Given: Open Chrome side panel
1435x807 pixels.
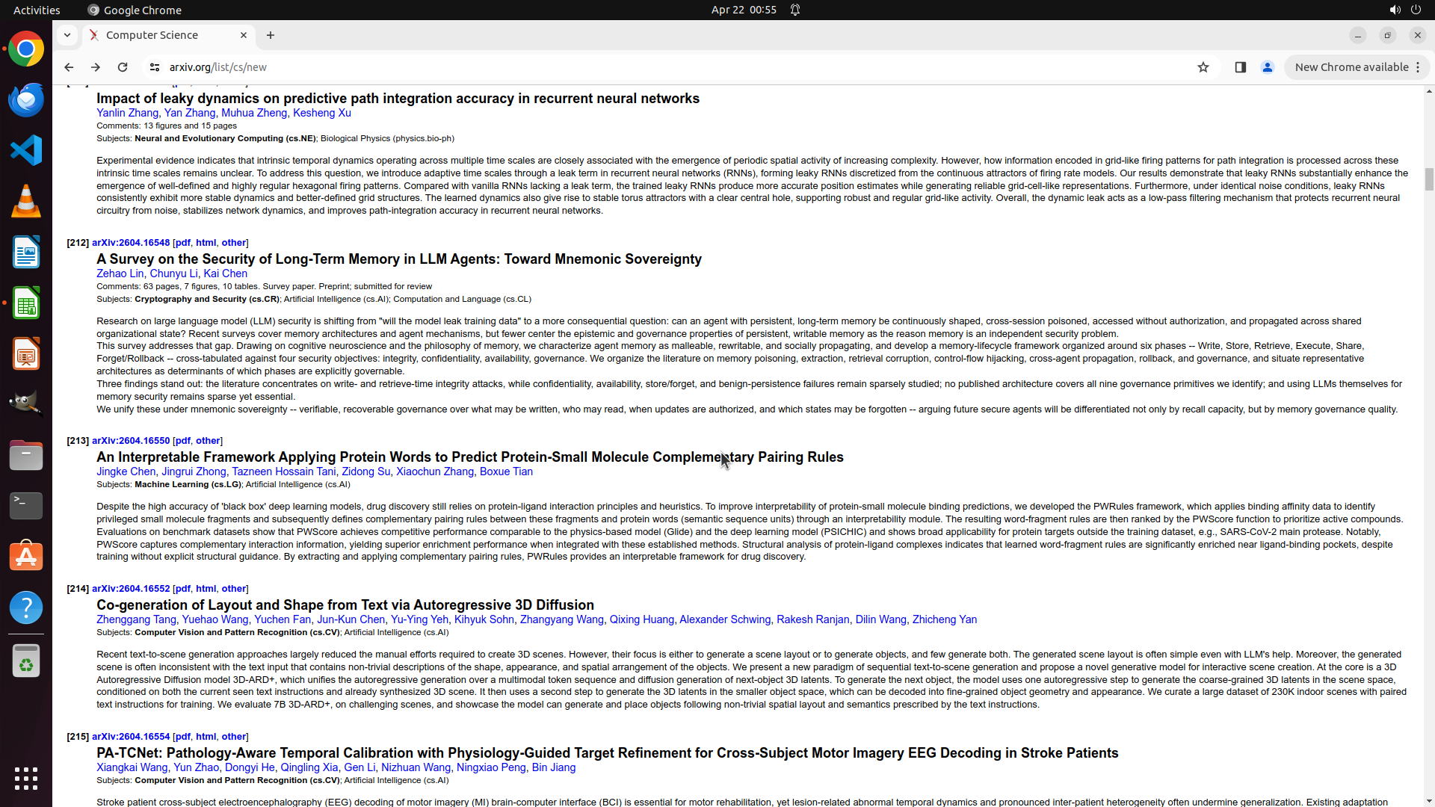Looking at the screenshot, I should click(x=1240, y=67).
